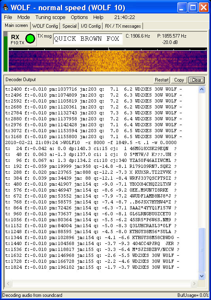Click the decoder scrollbar down arrow
Viewport: 211px width, 300px height.
pos(202,276)
